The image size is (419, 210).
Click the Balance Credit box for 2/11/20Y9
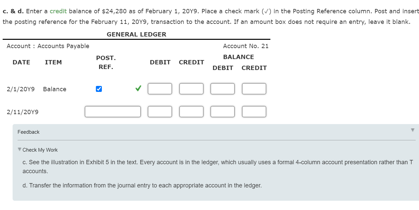(254, 111)
